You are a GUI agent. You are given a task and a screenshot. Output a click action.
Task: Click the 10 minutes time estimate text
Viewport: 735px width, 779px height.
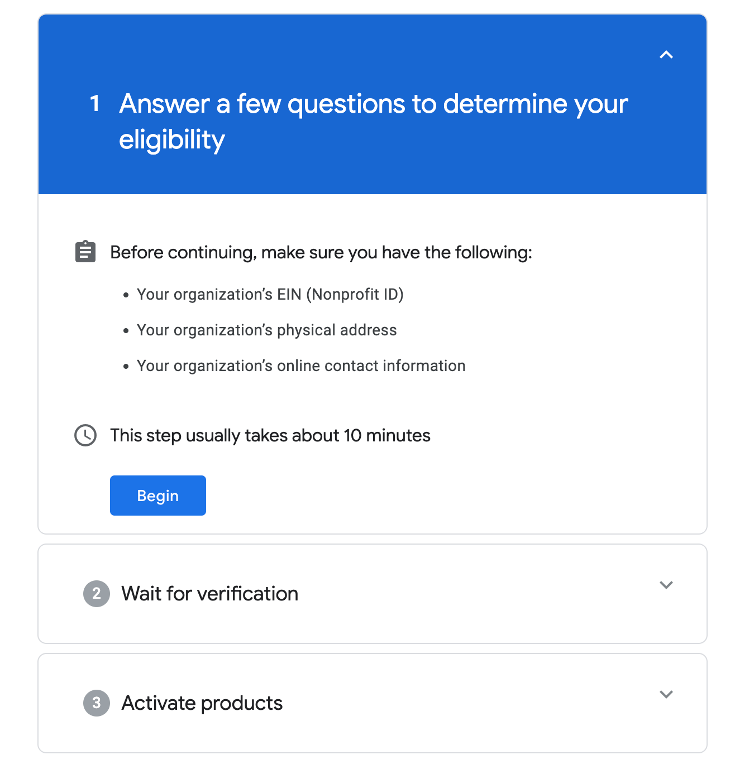[270, 435]
